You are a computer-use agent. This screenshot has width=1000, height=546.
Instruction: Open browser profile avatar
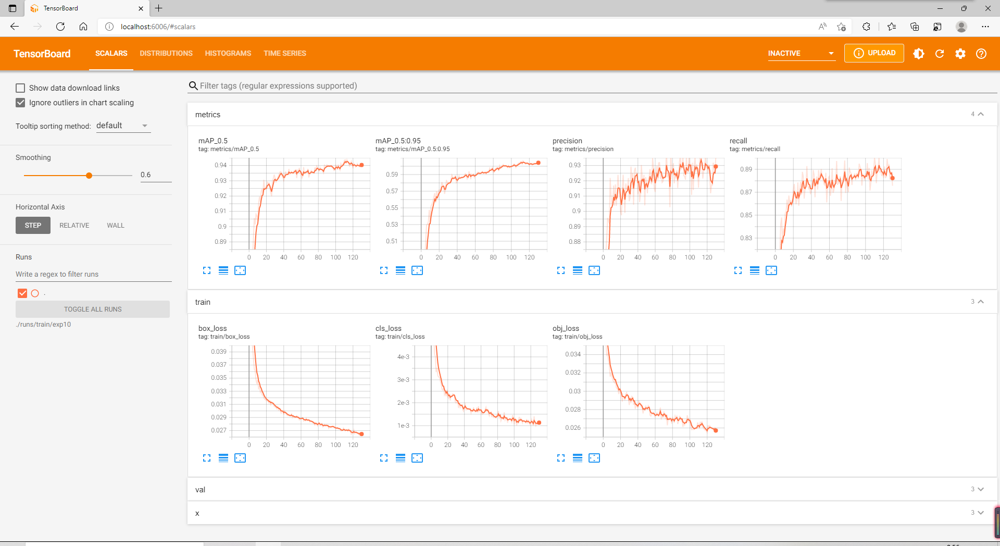[x=961, y=27]
